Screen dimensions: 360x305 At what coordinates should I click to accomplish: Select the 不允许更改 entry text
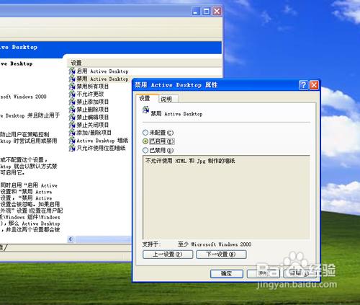coord(90,94)
